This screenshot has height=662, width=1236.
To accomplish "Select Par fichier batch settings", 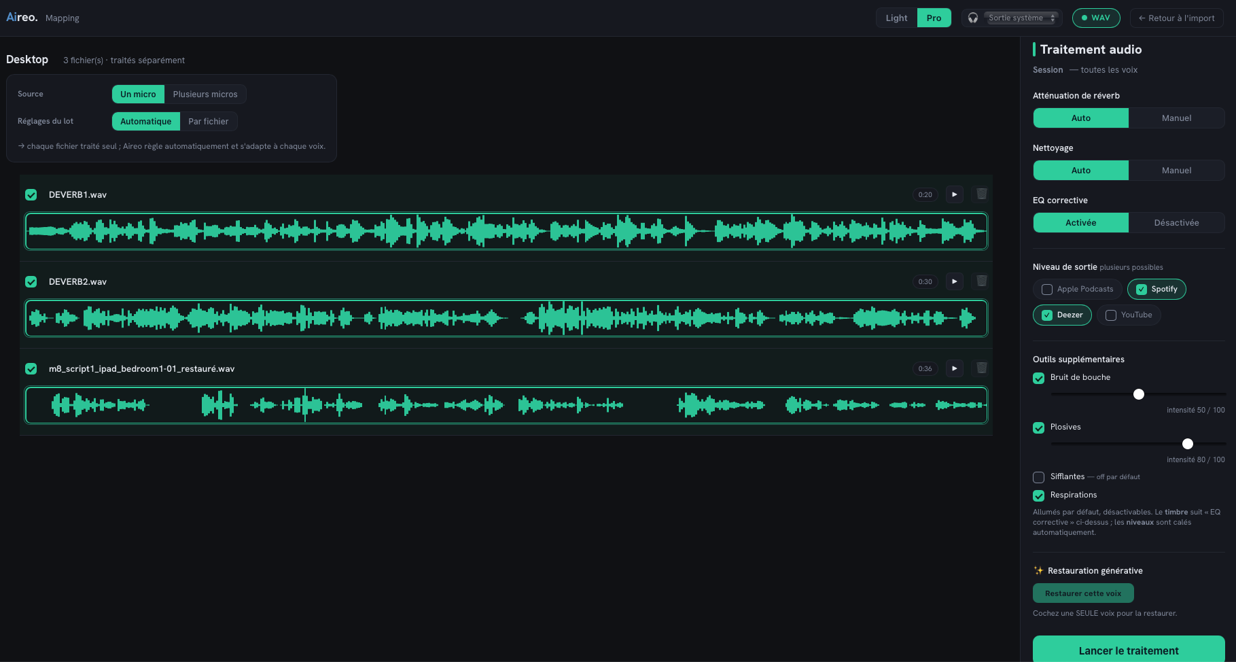I will pyautogui.click(x=209, y=122).
